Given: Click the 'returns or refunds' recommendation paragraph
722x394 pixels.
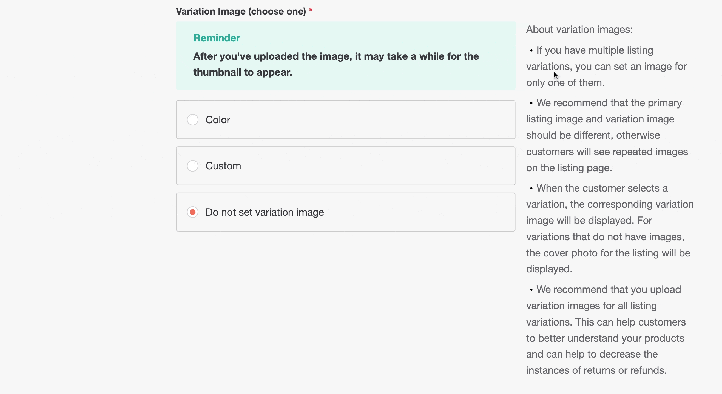Looking at the screenshot, I should [606, 330].
